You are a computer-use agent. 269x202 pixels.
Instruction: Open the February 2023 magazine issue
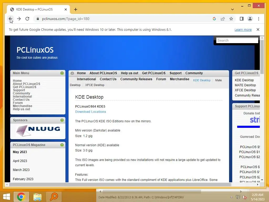point(23,179)
